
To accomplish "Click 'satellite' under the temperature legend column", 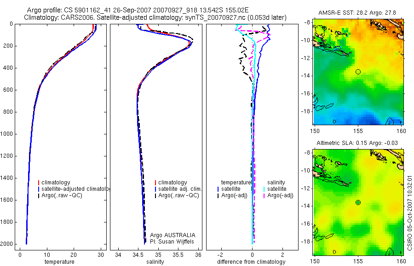I will [231, 189].
